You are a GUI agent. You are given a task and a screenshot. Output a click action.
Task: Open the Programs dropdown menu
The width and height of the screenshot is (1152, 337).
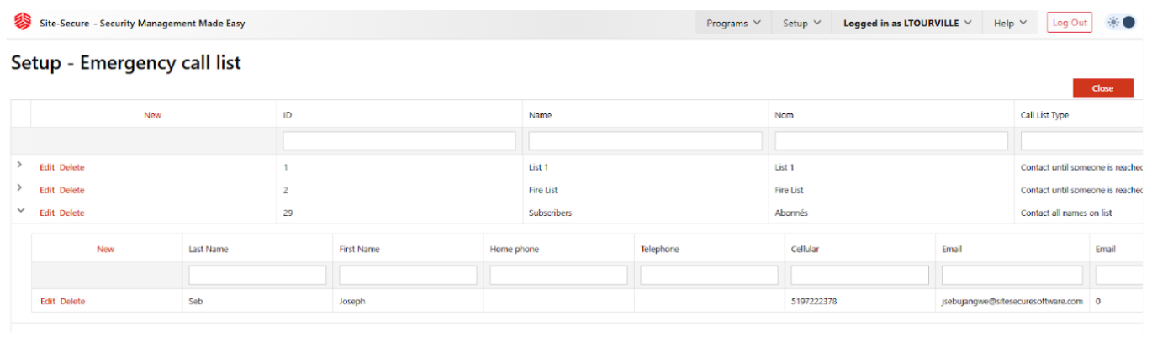(x=733, y=24)
